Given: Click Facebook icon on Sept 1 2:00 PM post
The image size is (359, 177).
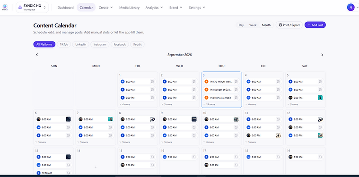Looking at the screenshot, I should click(123, 98).
